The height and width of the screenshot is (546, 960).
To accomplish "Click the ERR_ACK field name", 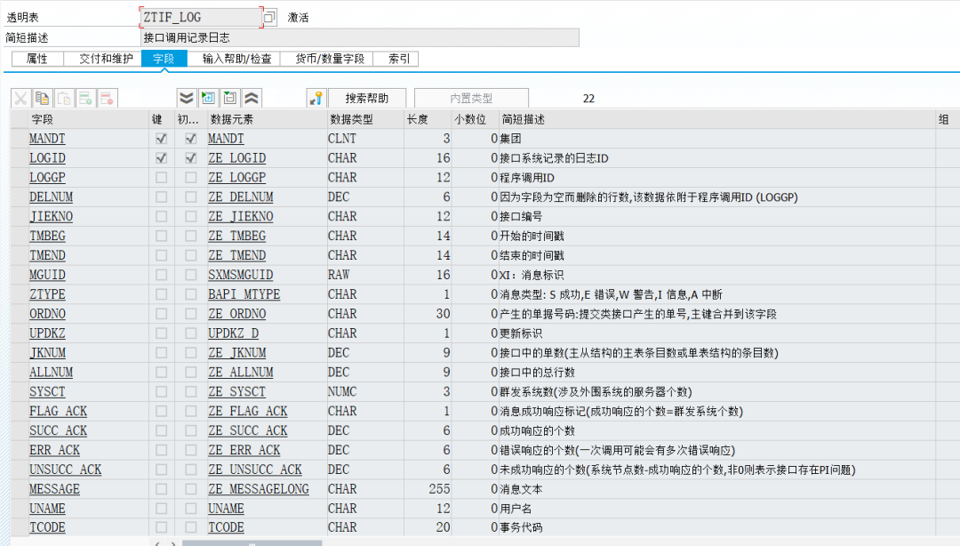I will tap(54, 450).
